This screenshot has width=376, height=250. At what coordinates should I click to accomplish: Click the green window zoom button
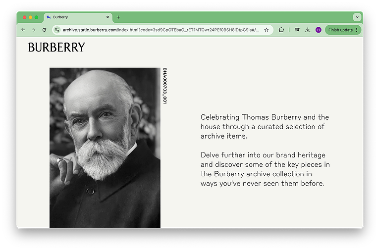point(37,17)
